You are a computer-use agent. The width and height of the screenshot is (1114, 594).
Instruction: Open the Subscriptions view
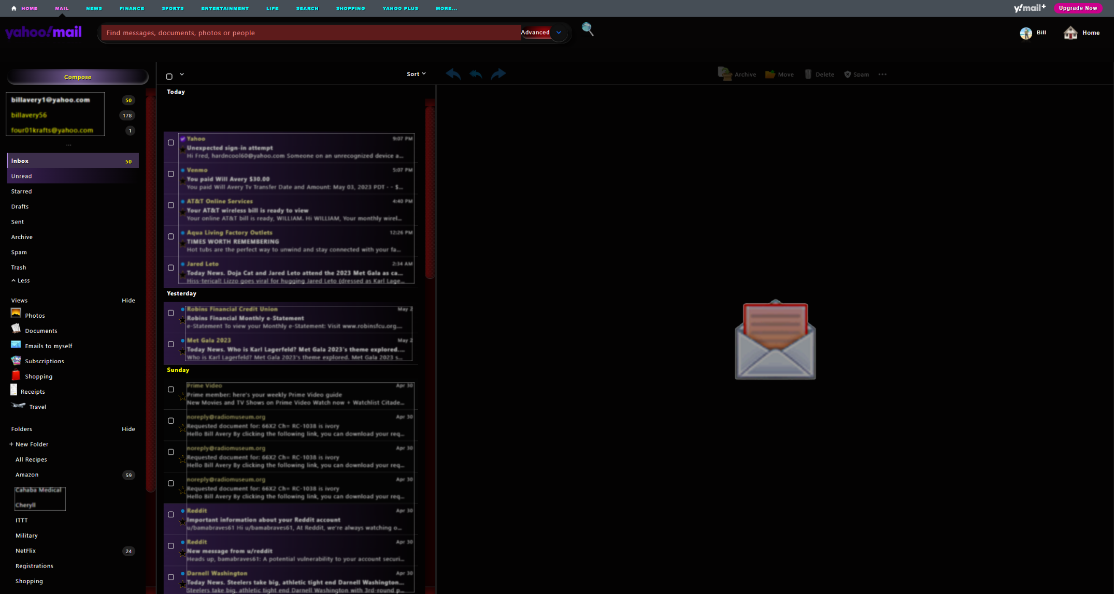(x=44, y=361)
